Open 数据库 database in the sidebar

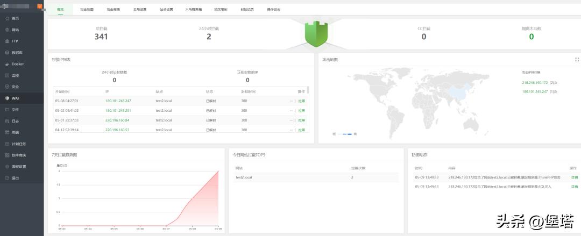[17, 53]
